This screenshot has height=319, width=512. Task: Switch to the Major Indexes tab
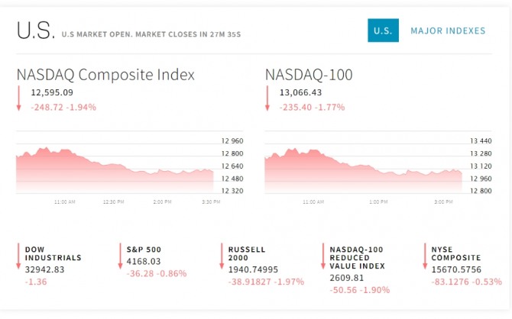click(447, 31)
